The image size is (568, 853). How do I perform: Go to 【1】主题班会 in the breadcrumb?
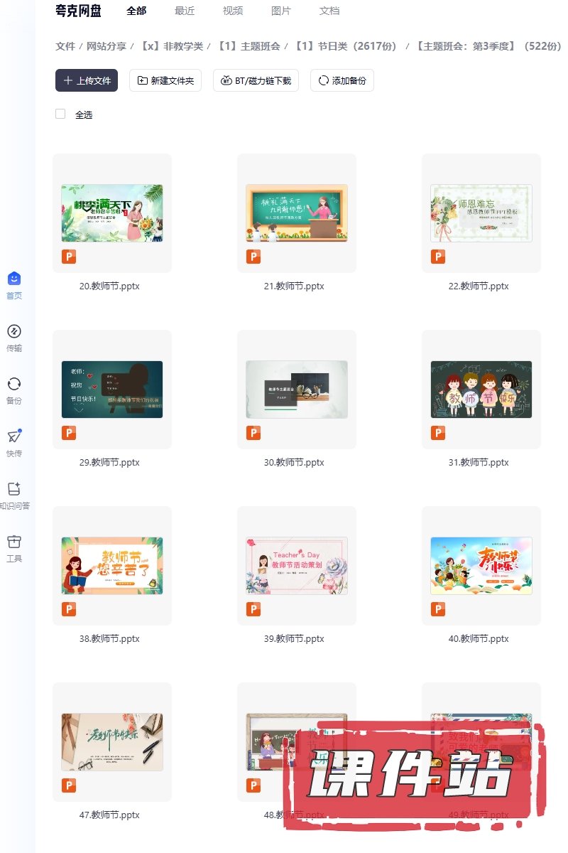pos(248,46)
